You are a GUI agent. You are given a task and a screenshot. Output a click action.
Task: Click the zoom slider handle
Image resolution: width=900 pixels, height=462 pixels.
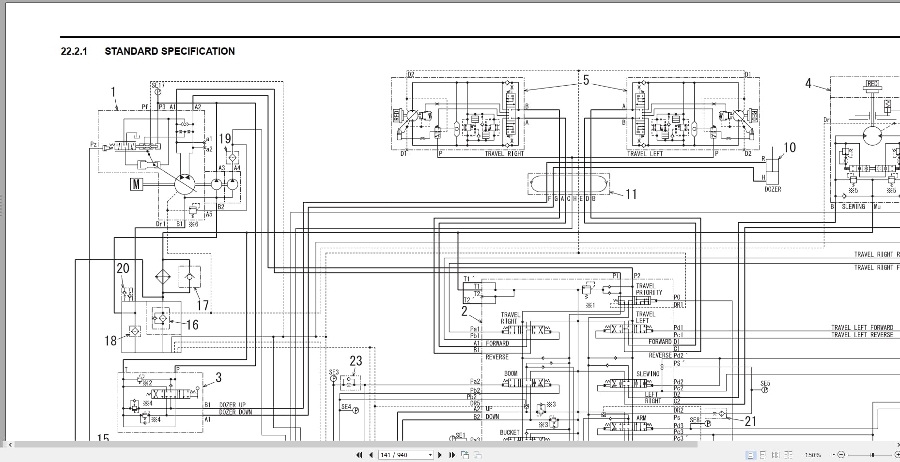pyautogui.click(x=872, y=455)
